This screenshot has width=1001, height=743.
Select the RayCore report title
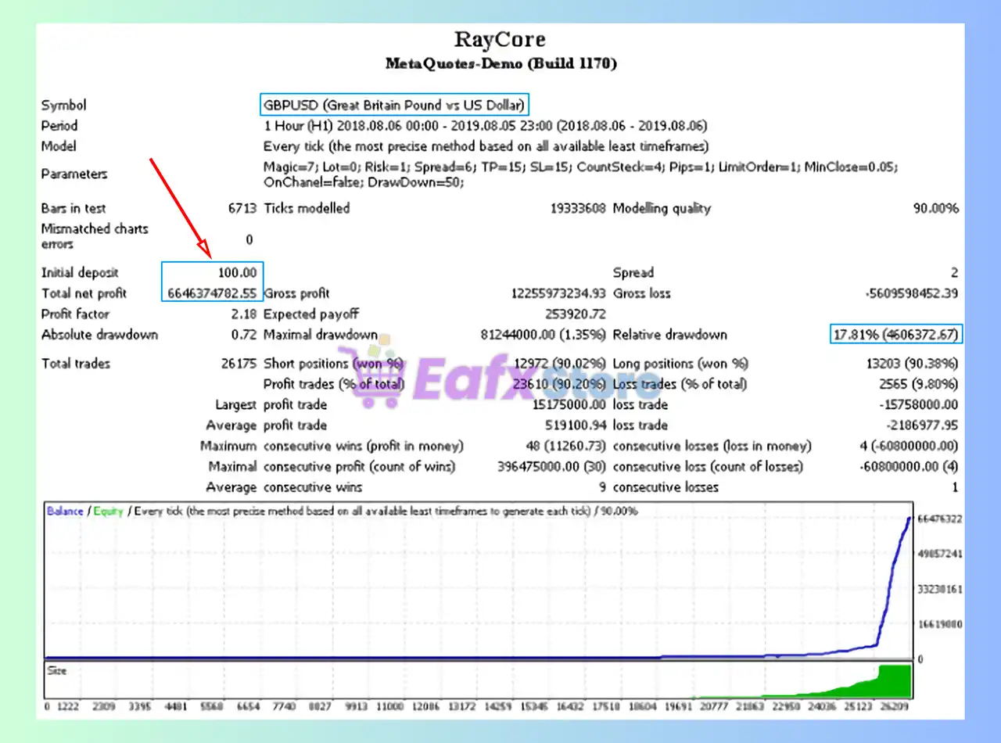(500, 39)
